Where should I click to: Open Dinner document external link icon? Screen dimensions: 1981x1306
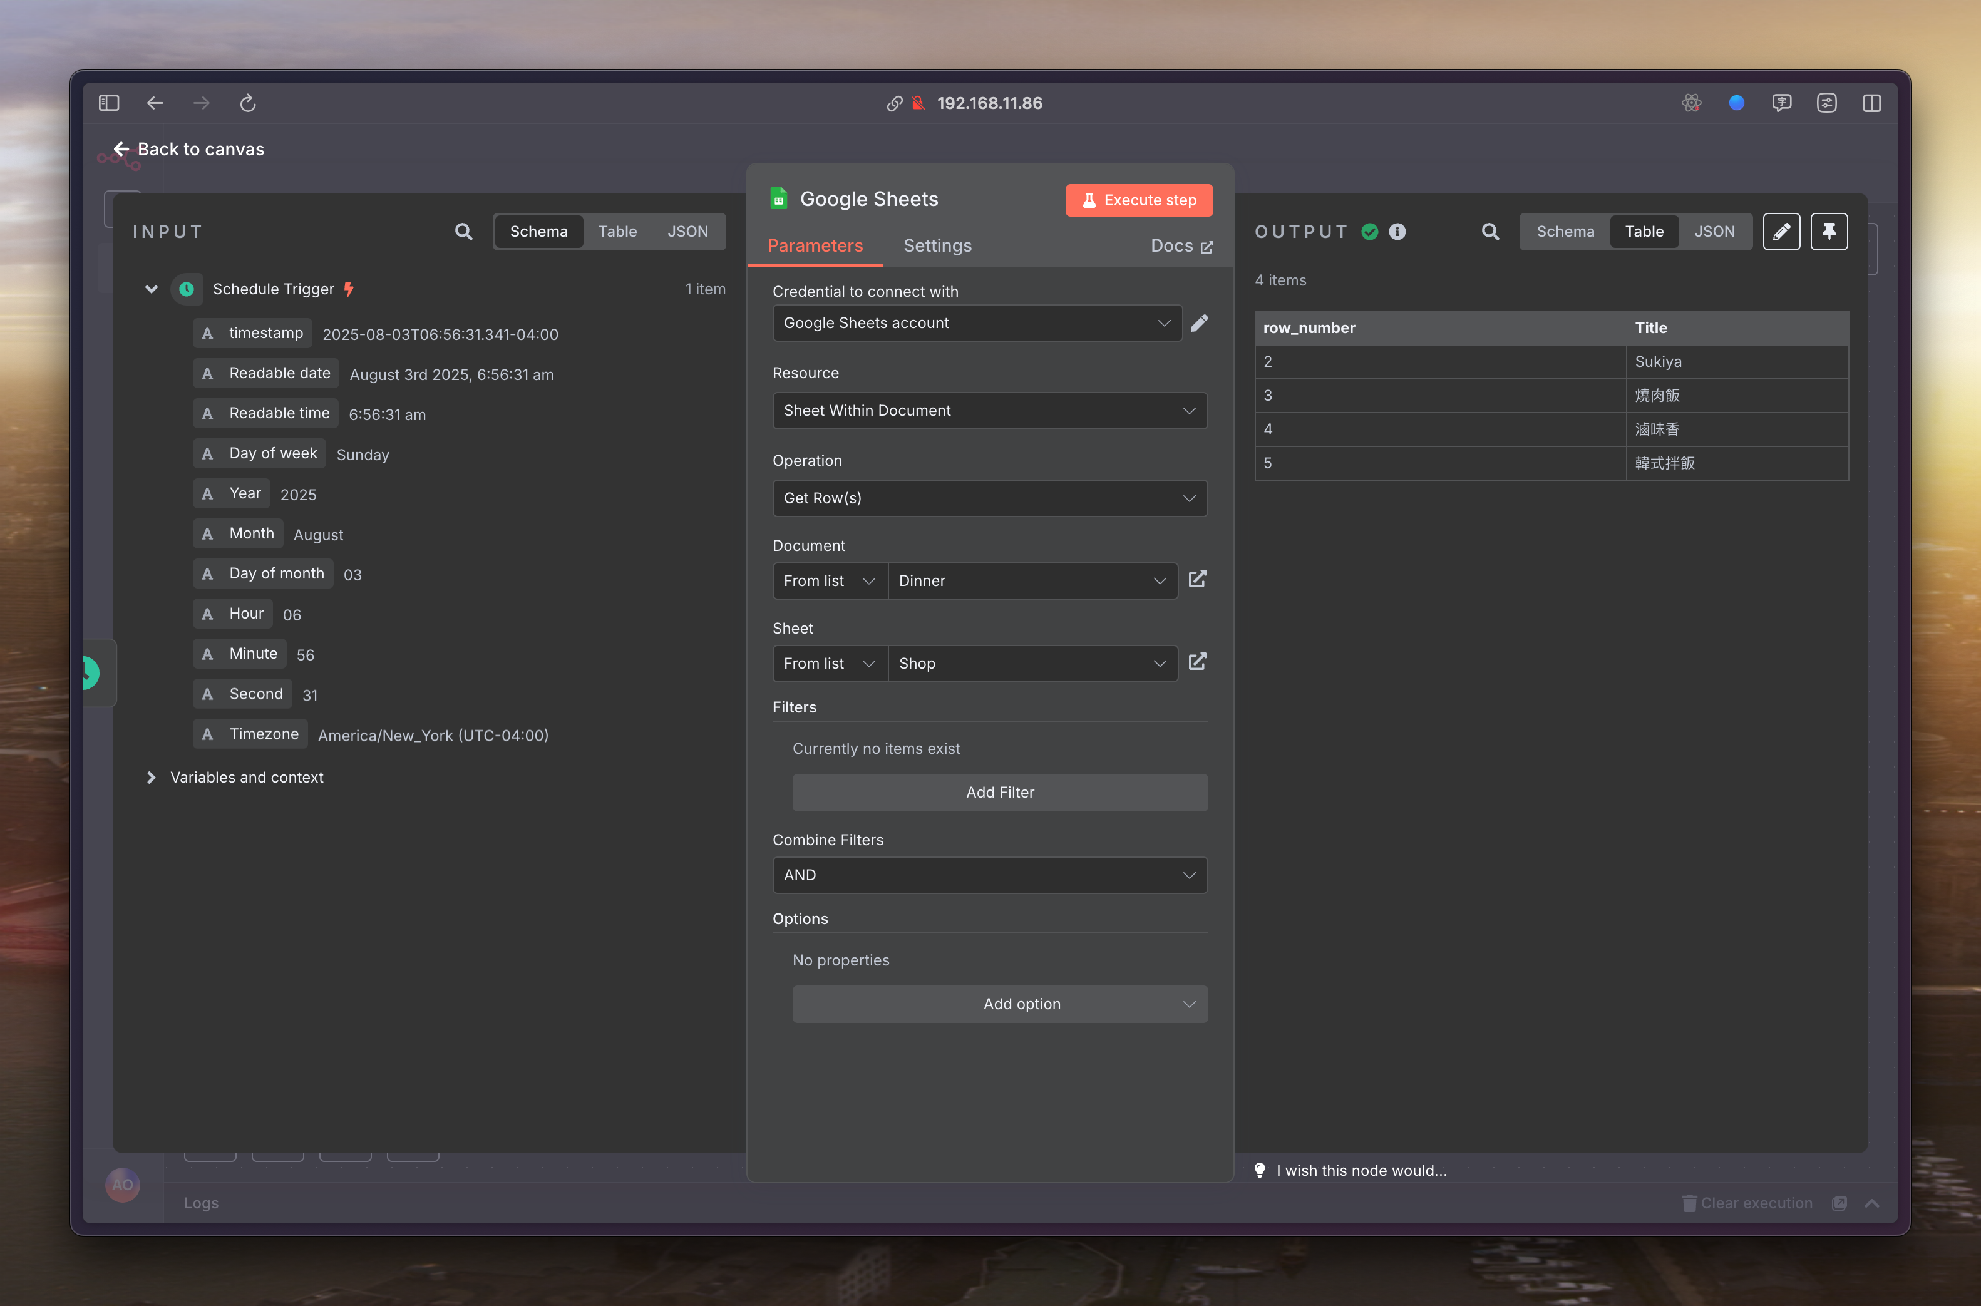click(1196, 580)
